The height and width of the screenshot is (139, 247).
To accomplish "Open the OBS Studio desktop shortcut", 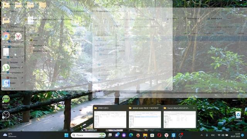I will click(6, 115).
